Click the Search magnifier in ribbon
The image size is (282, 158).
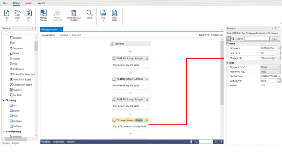point(90,13)
